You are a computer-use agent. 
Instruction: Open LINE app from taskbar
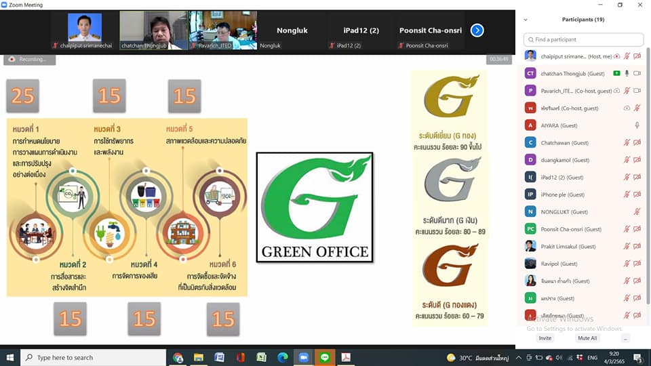click(x=325, y=357)
